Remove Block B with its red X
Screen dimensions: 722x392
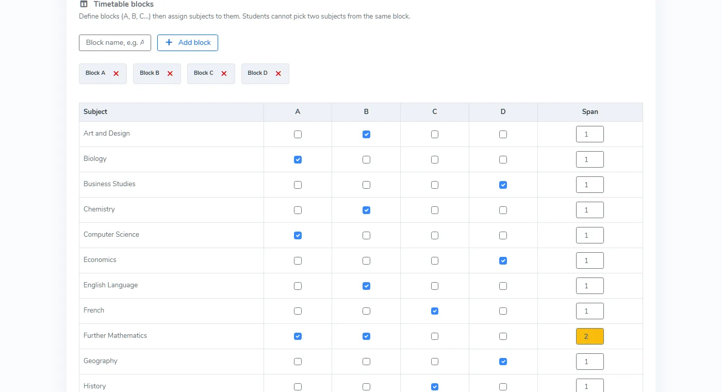coord(170,74)
